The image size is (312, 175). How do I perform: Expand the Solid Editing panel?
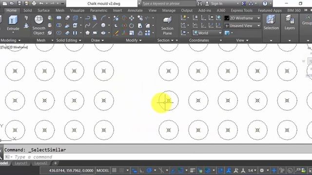[68, 40]
